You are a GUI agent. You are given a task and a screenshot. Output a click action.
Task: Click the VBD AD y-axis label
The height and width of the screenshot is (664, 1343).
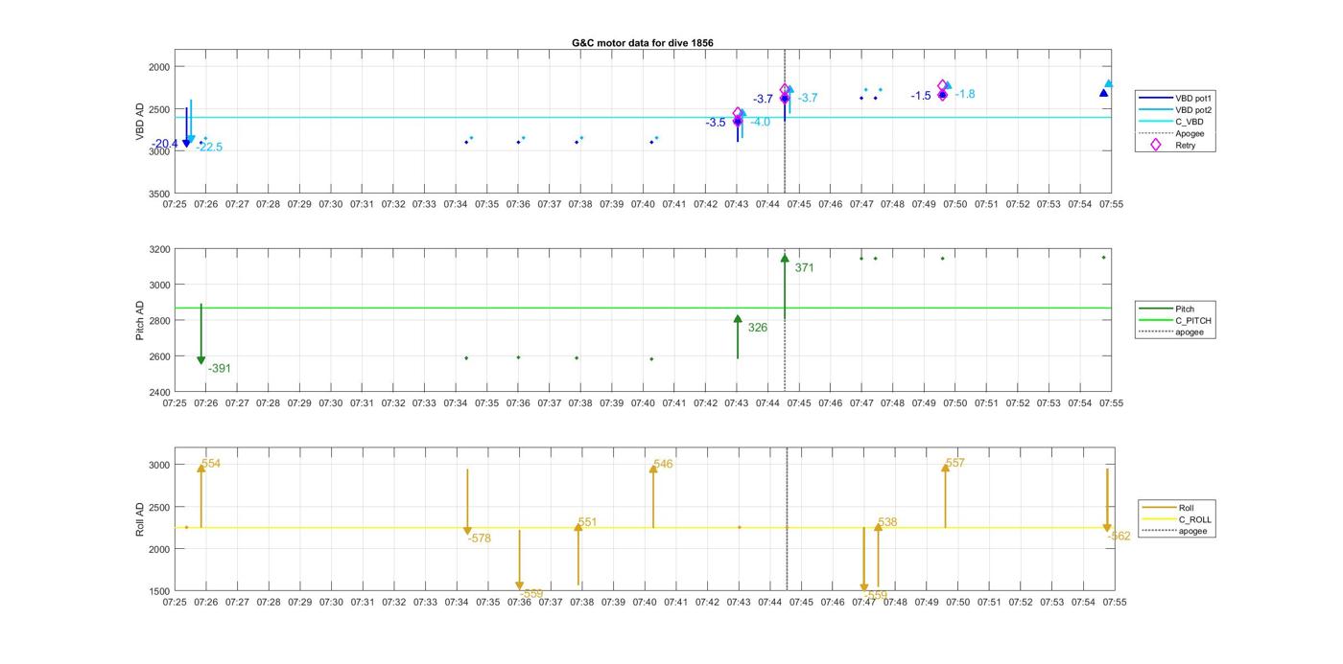(140, 123)
